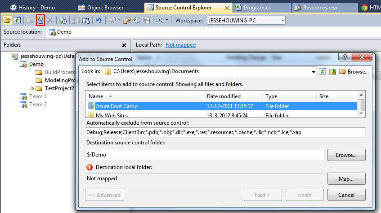Screen dimensions: 381x213
Task: Expand the TestProject2 folder node
Action: [x=32, y=88]
